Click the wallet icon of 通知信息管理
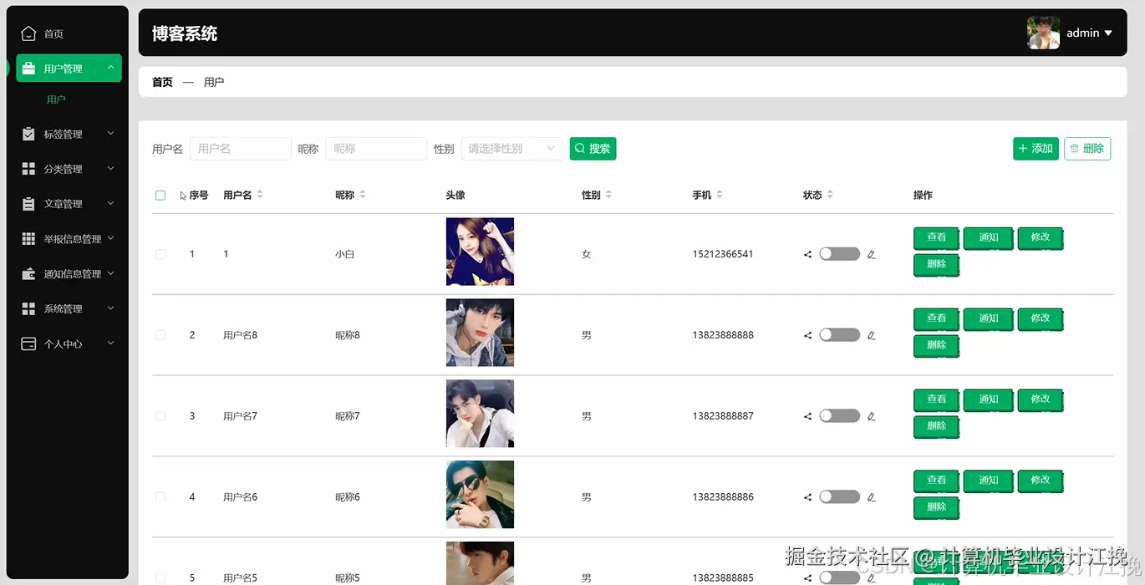Image resolution: width=1145 pixels, height=585 pixels. [28, 273]
